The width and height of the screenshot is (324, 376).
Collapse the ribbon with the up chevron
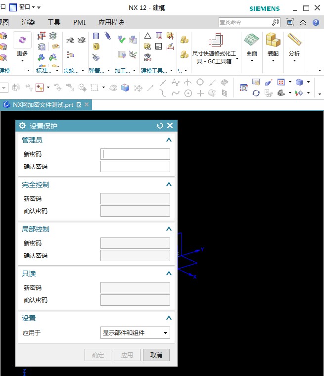303,23
